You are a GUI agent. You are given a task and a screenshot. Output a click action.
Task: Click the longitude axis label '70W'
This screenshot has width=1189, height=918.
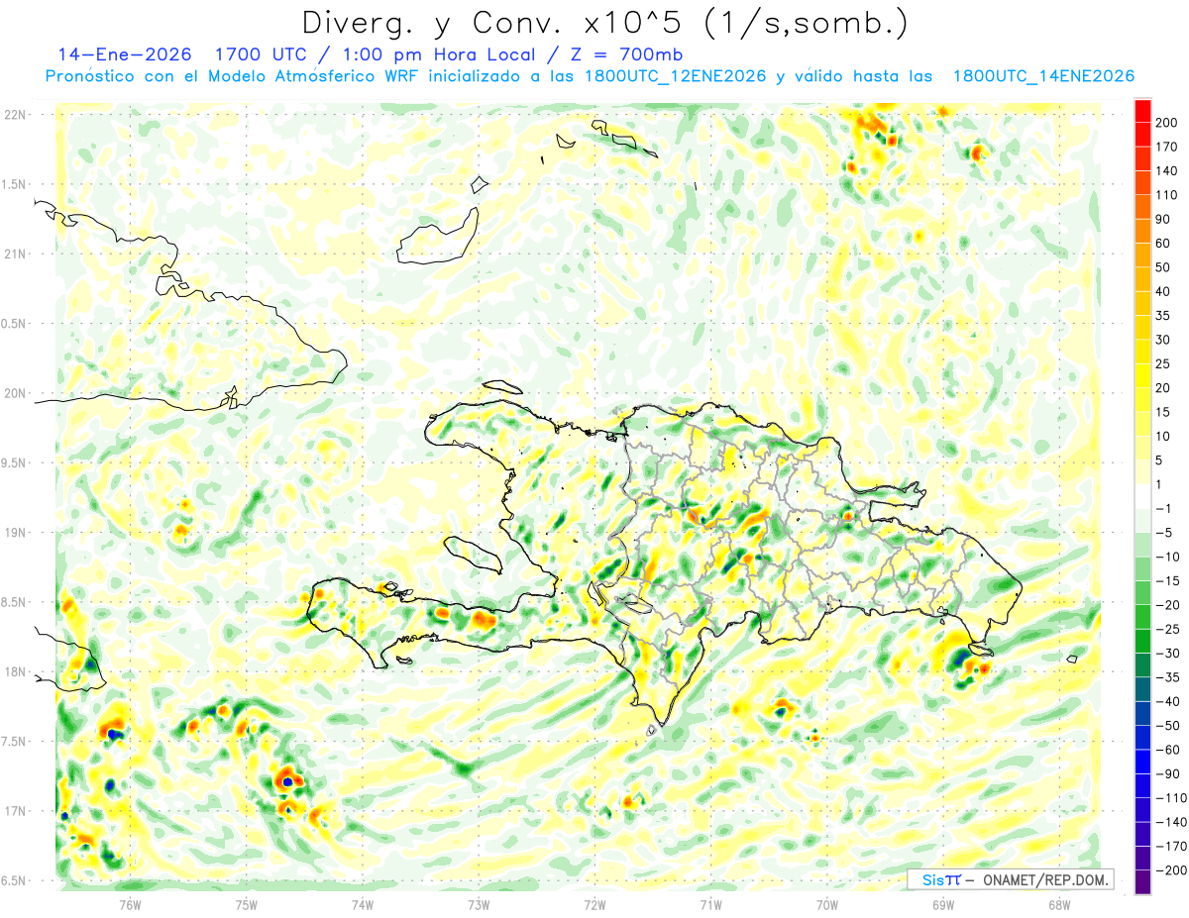826,904
